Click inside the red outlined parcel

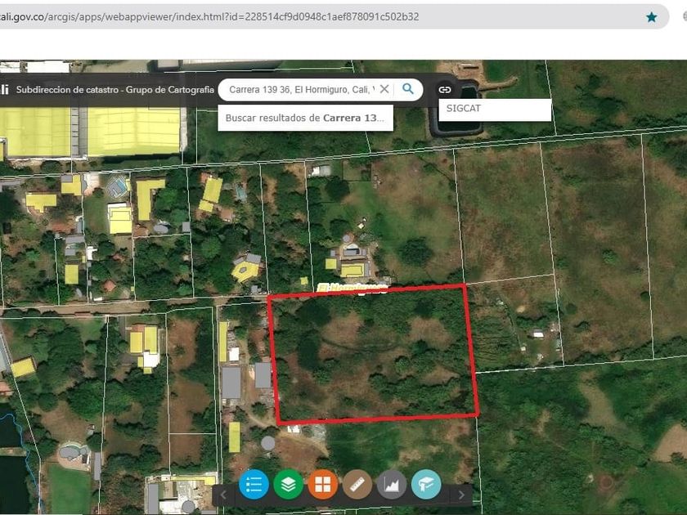(x=372, y=356)
